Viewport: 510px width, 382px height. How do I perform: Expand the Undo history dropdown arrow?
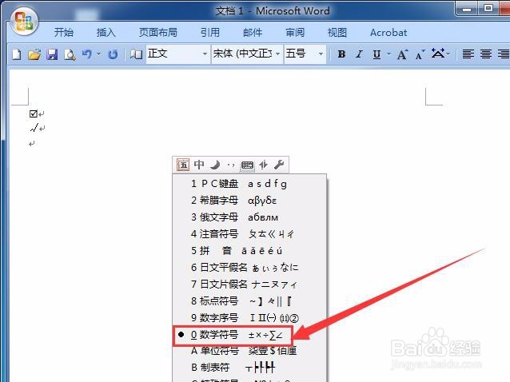(98, 54)
